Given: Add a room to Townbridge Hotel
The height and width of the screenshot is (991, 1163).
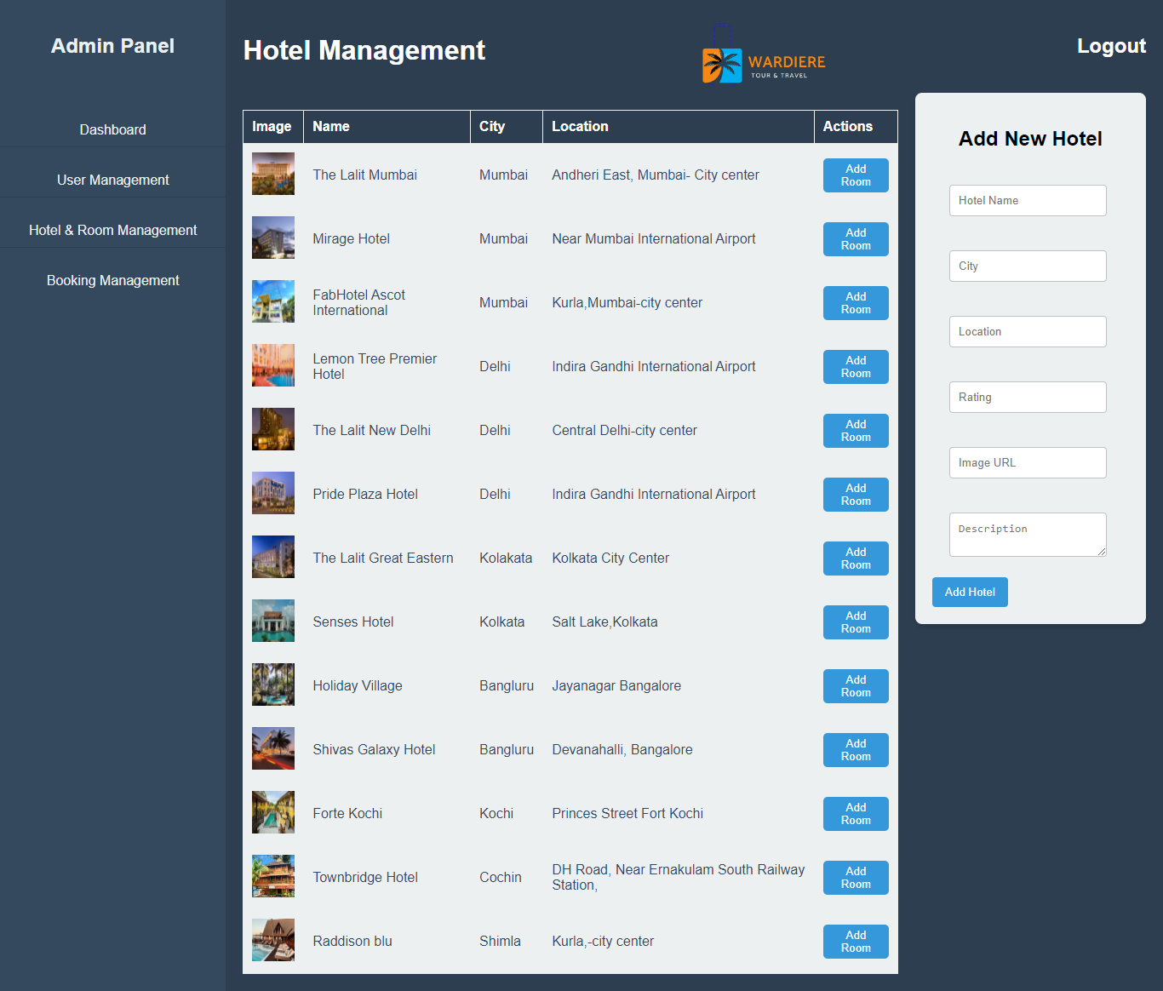Looking at the screenshot, I should point(855,878).
